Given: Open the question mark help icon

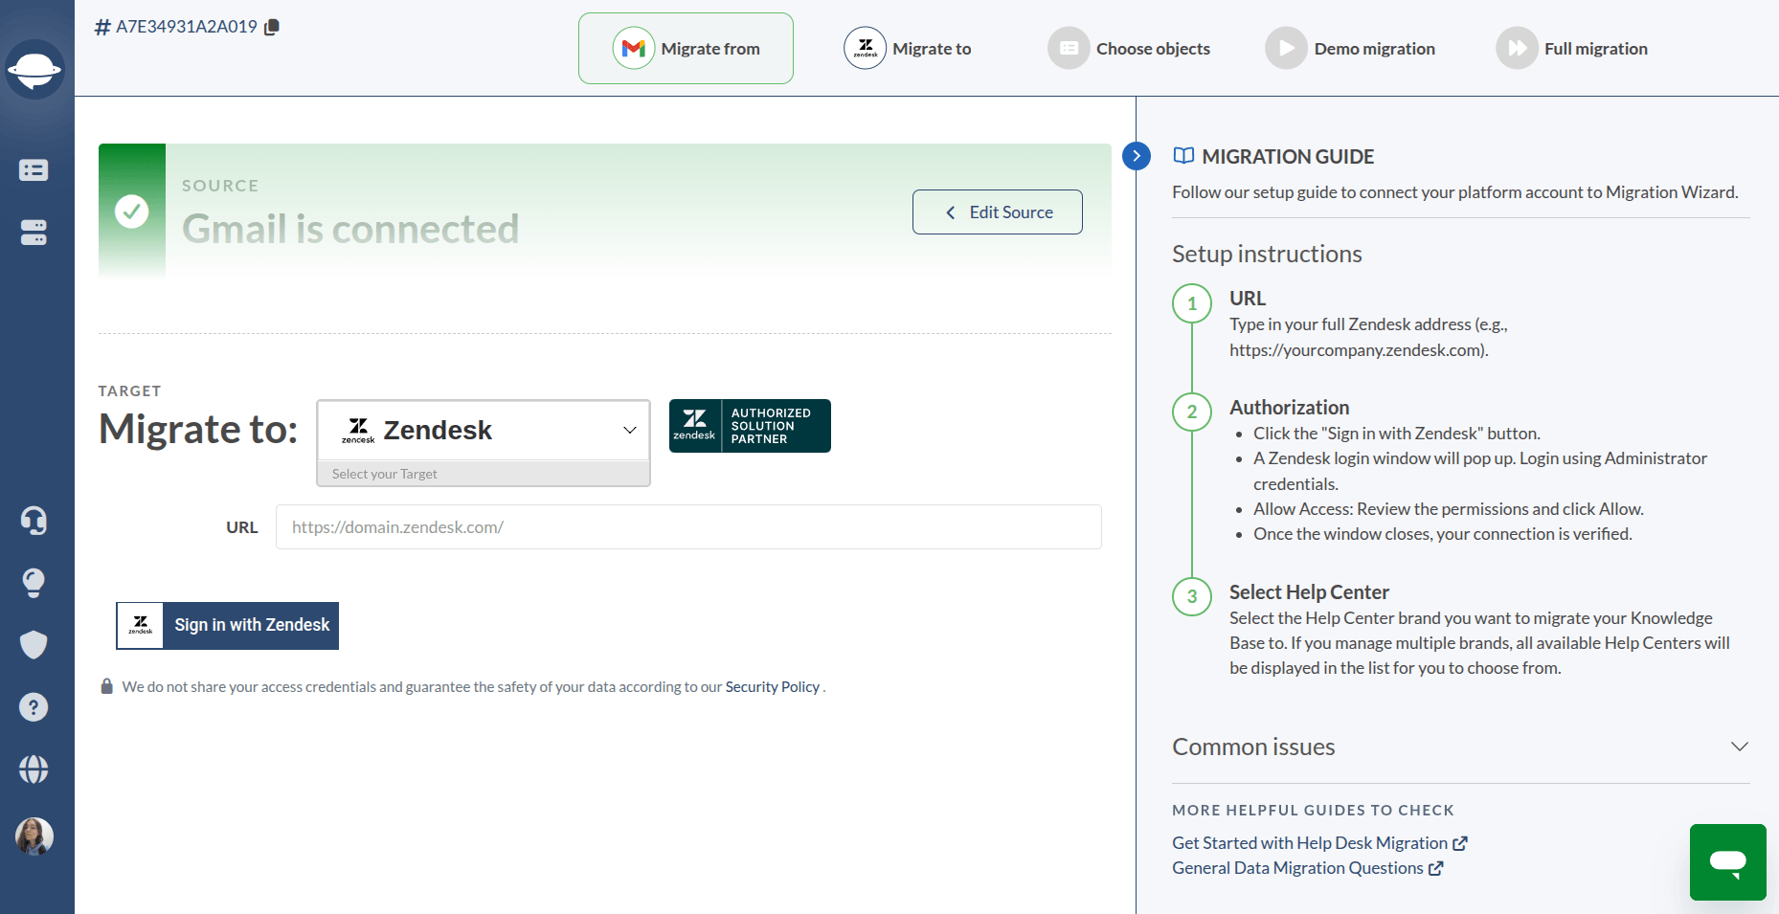Looking at the screenshot, I should coord(34,707).
